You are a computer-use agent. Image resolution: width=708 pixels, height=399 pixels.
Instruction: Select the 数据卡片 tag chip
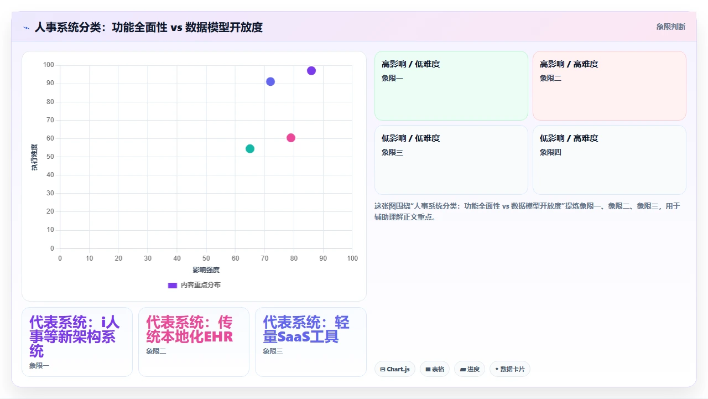coord(509,369)
